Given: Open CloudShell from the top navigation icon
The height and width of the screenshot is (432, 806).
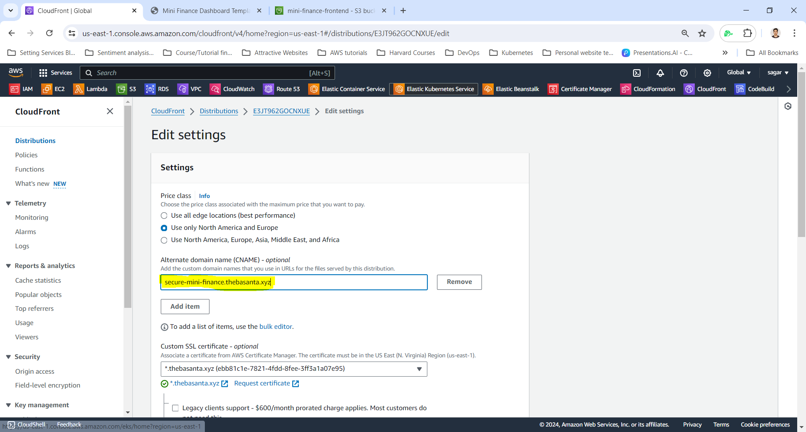Looking at the screenshot, I should pyautogui.click(x=637, y=73).
